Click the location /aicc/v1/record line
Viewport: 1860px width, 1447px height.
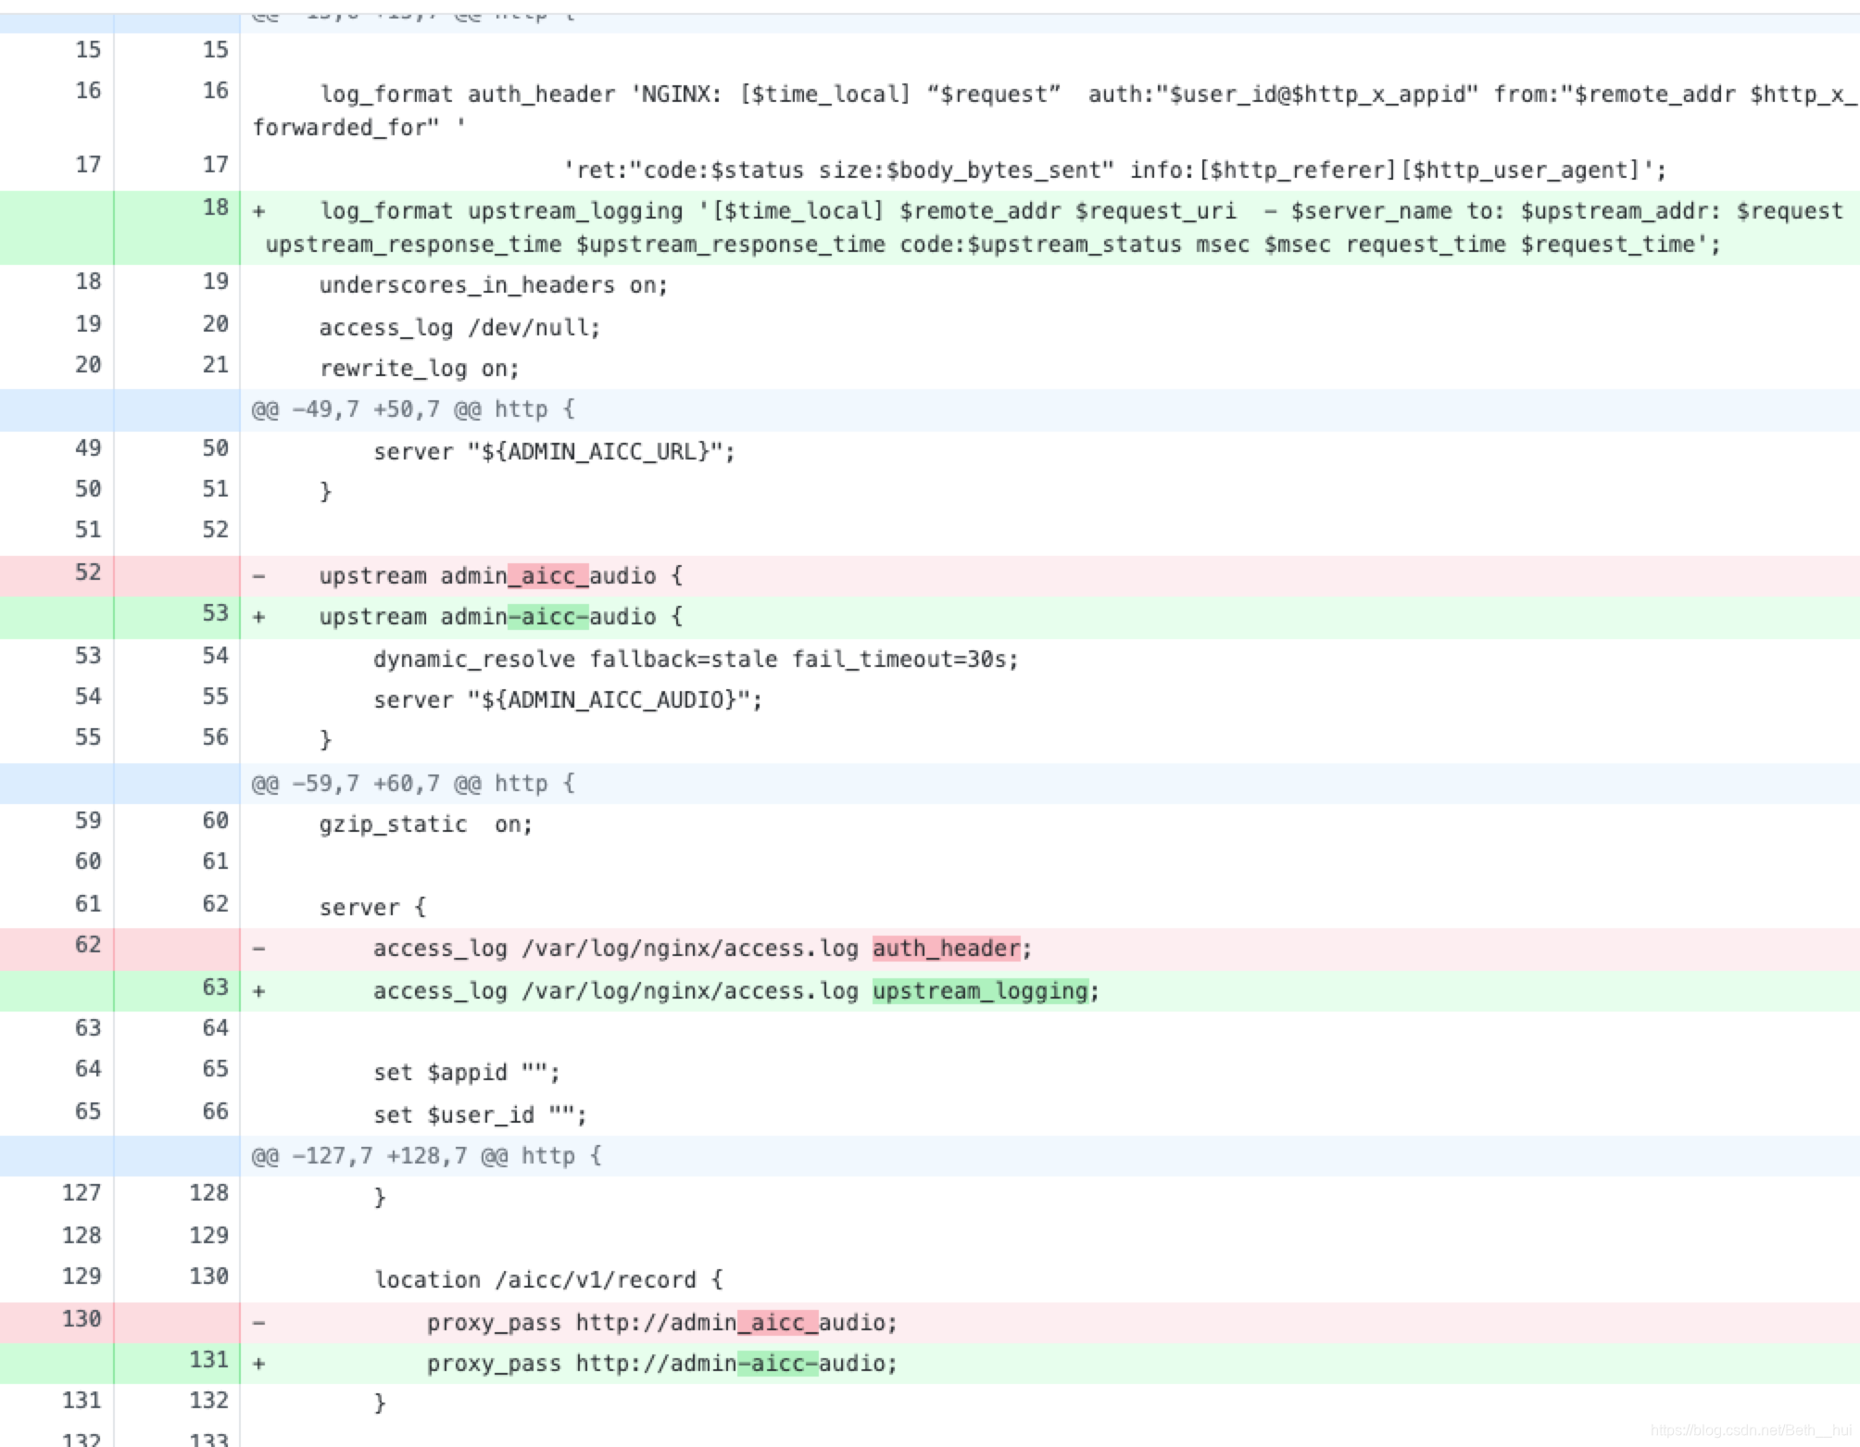pos(548,1280)
